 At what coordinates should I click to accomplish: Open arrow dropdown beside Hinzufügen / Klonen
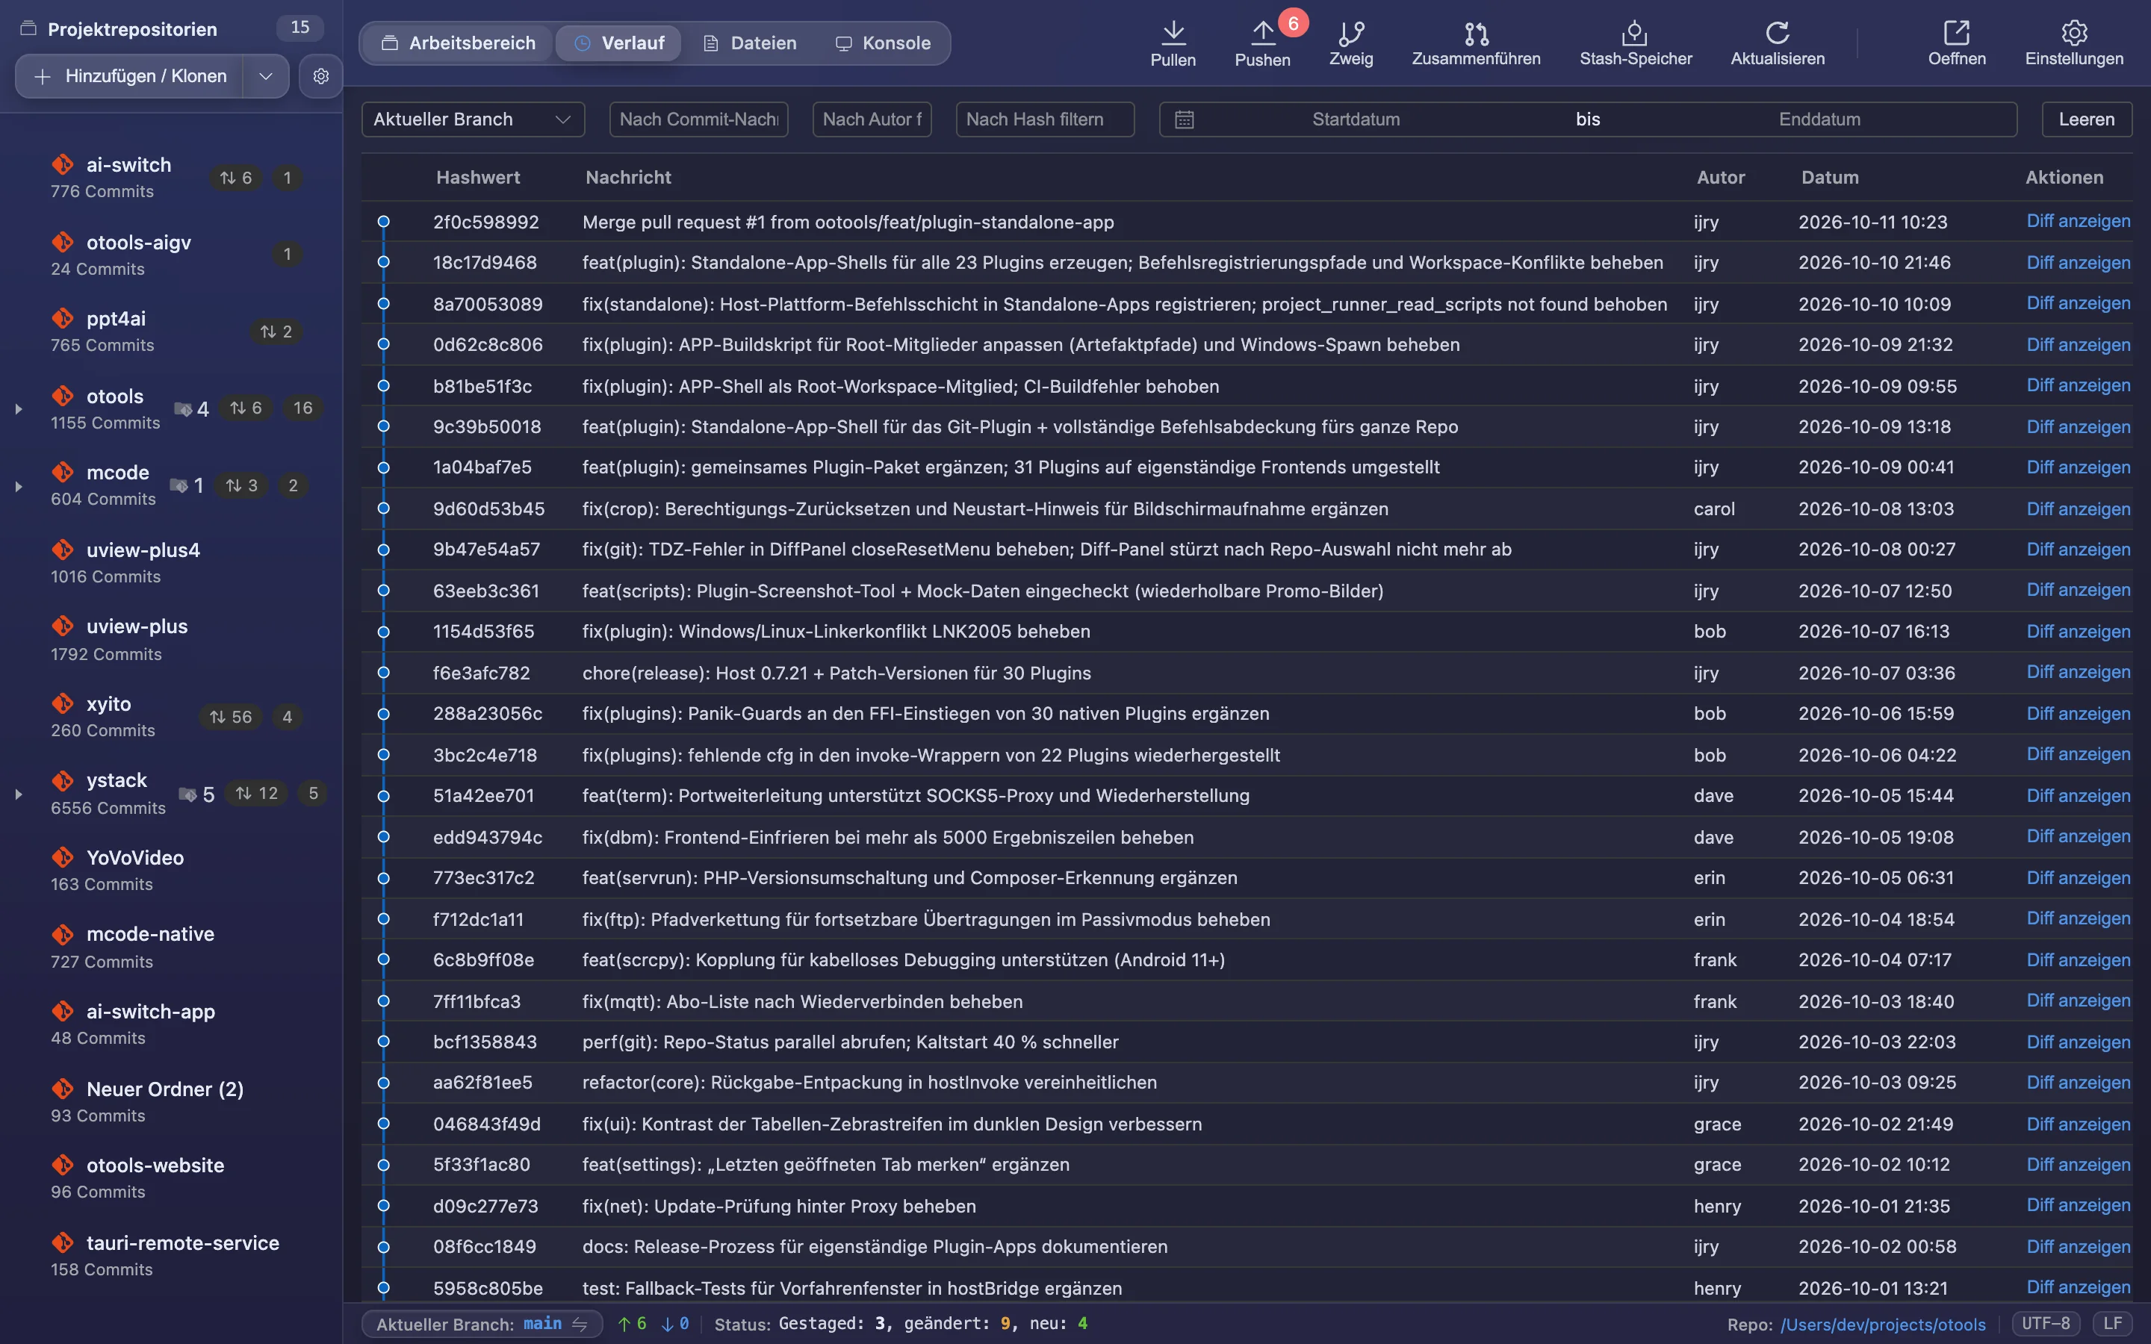266,76
